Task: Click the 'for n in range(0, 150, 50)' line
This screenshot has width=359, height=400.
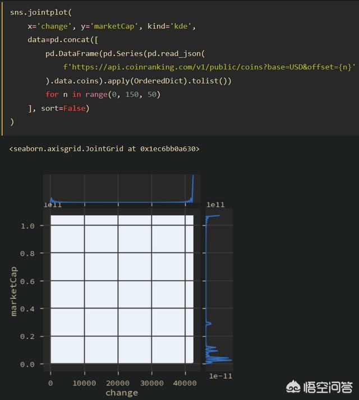Action: point(103,95)
